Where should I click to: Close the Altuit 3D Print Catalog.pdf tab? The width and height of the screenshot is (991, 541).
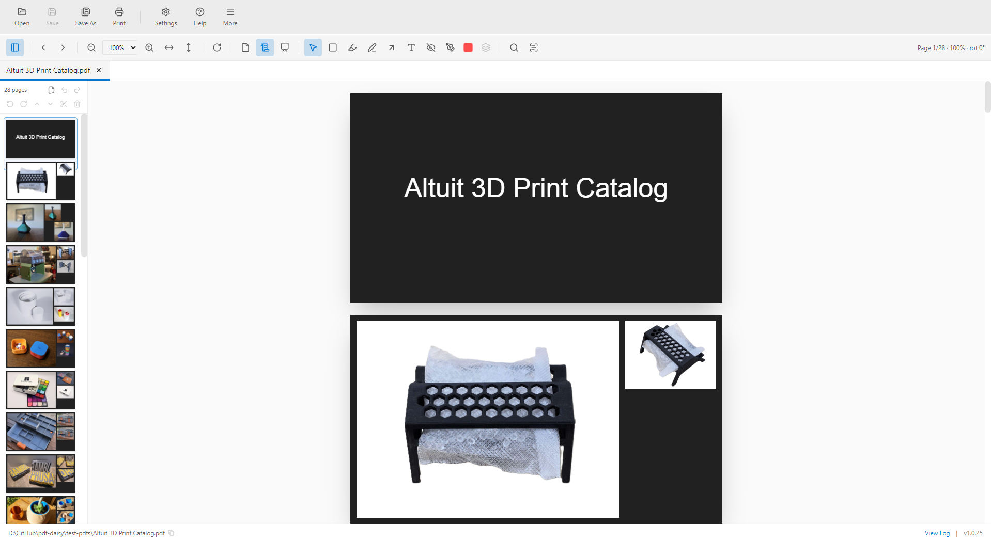pyautogui.click(x=99, y=70)
